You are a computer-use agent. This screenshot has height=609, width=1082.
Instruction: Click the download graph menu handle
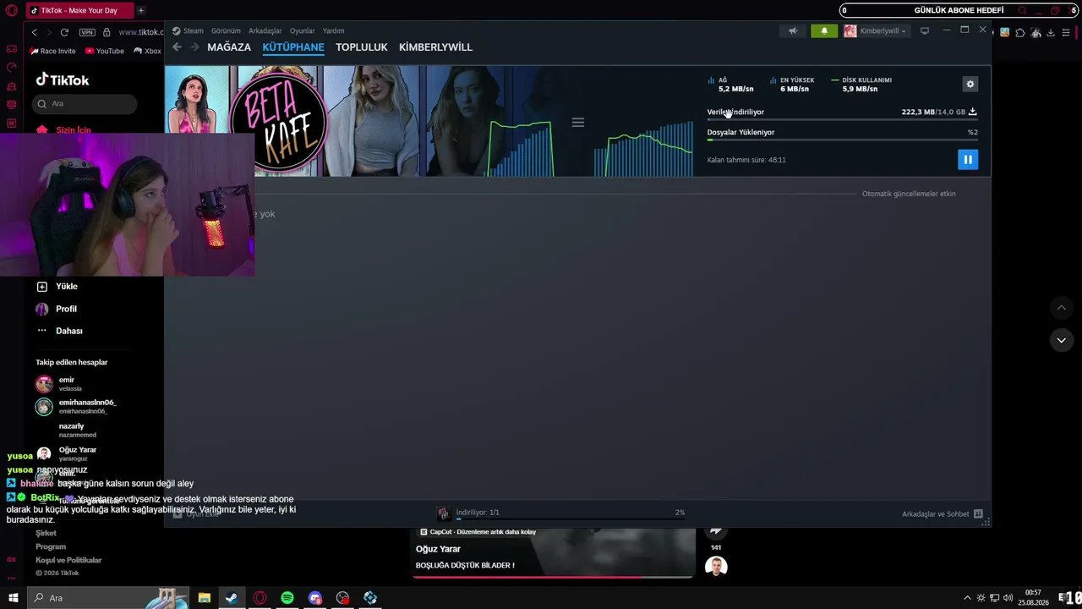click(578, 123)
